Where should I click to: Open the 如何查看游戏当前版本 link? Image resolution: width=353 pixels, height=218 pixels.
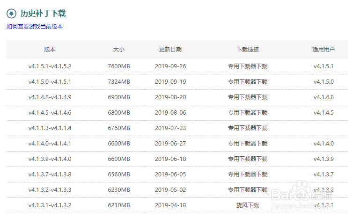(35, 27)
